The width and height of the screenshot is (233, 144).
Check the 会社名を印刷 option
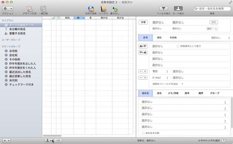[143, 133]
